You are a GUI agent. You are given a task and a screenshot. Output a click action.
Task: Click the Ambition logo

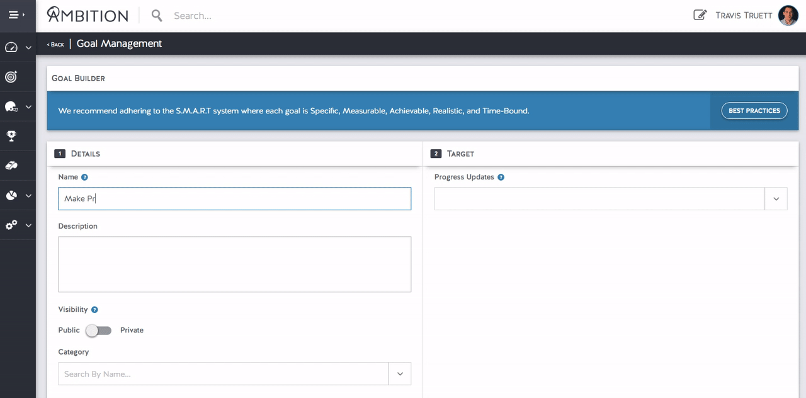click(88, 15)
